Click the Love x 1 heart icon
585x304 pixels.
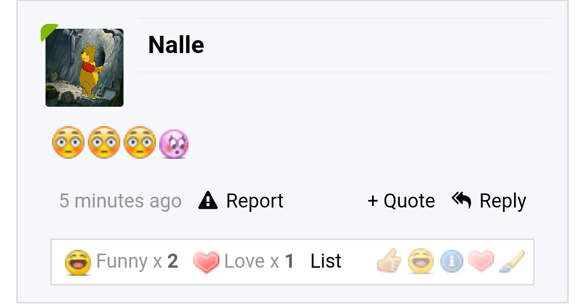[x=206, y=262]
